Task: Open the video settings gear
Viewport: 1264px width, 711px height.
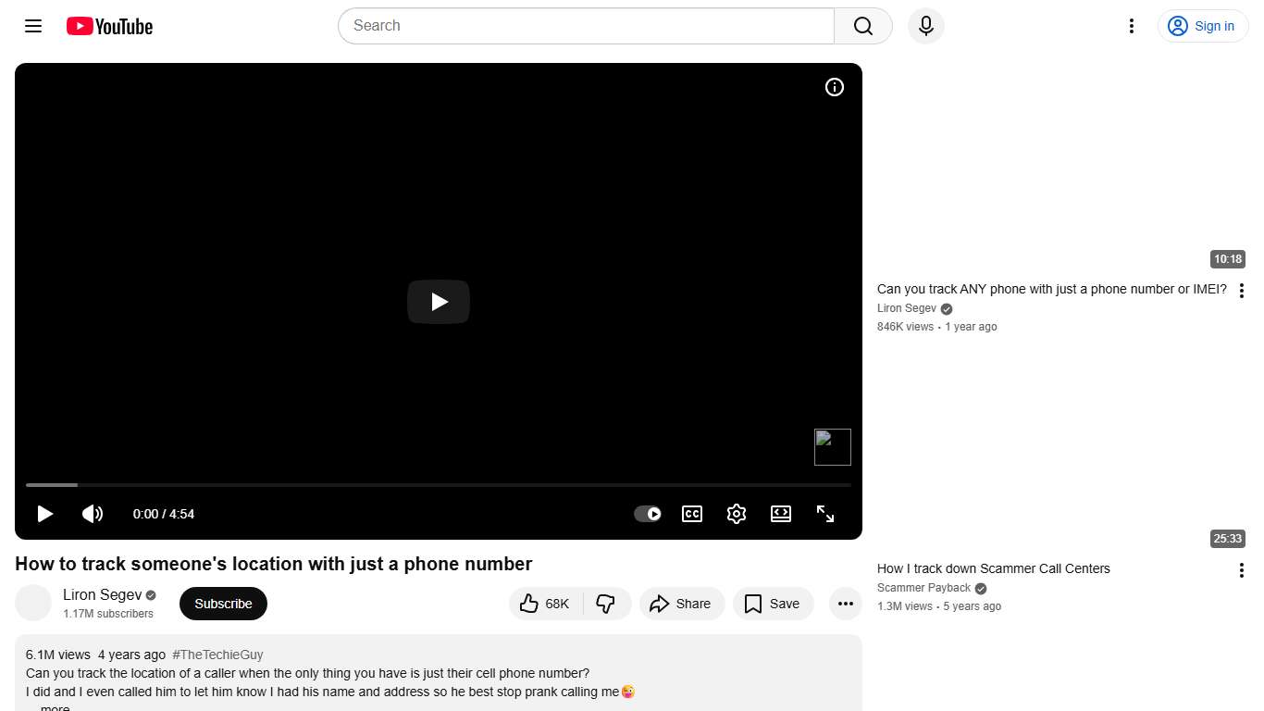Action: click(x=736, y=514)
